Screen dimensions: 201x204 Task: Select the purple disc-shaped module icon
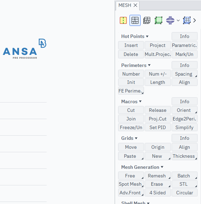pyautogui.click(x=170, y=20)
